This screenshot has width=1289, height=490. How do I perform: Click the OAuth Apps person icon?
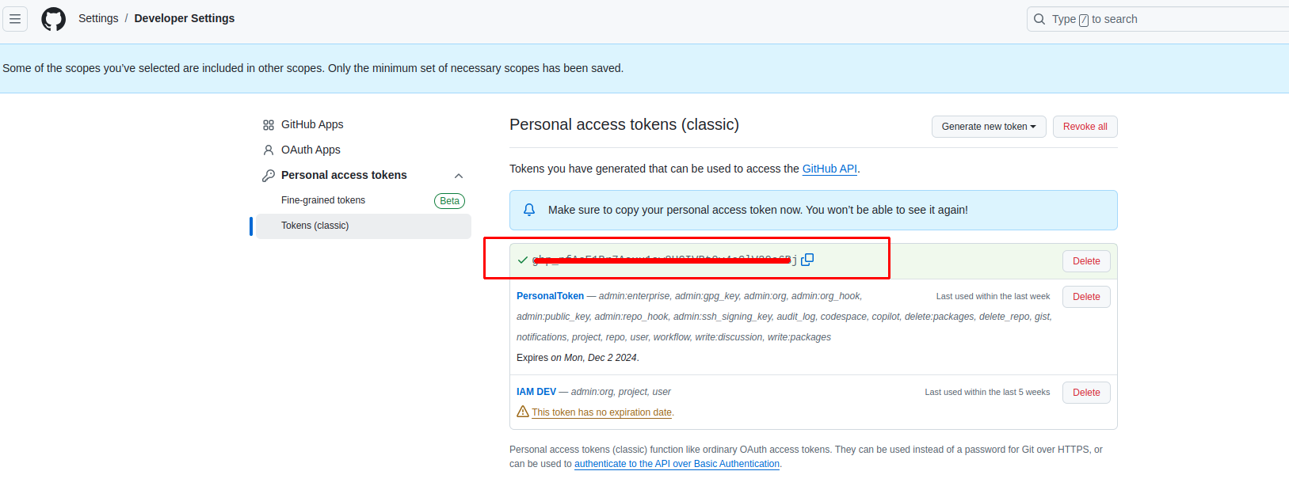(269, 150)
